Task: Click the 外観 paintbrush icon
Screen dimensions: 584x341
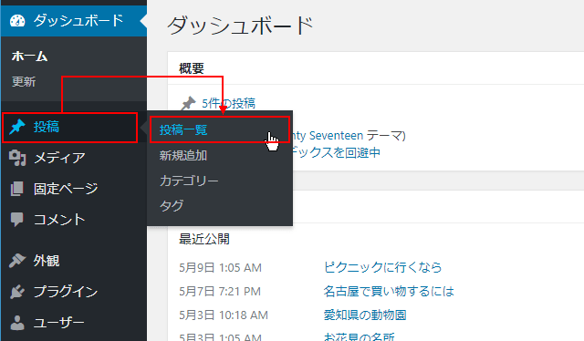Action: point(17,261)
